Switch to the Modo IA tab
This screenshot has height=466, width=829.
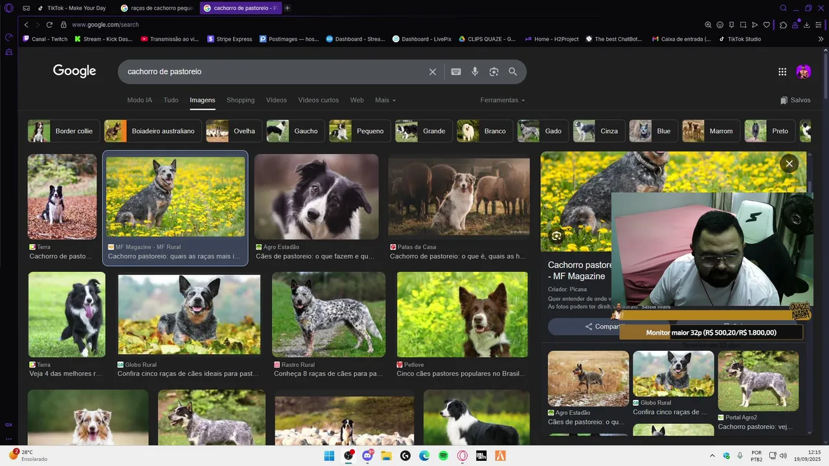[140, 100]
